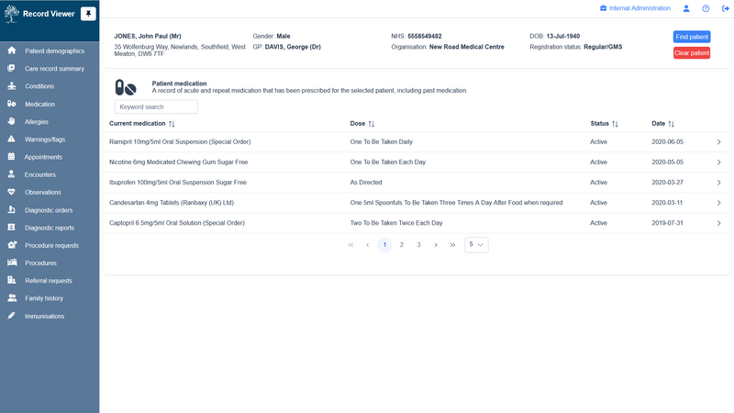Pin the Record Viewer sidebar
Image resolution: width=734 pixels, height=413 pixels.
(88, 14)
